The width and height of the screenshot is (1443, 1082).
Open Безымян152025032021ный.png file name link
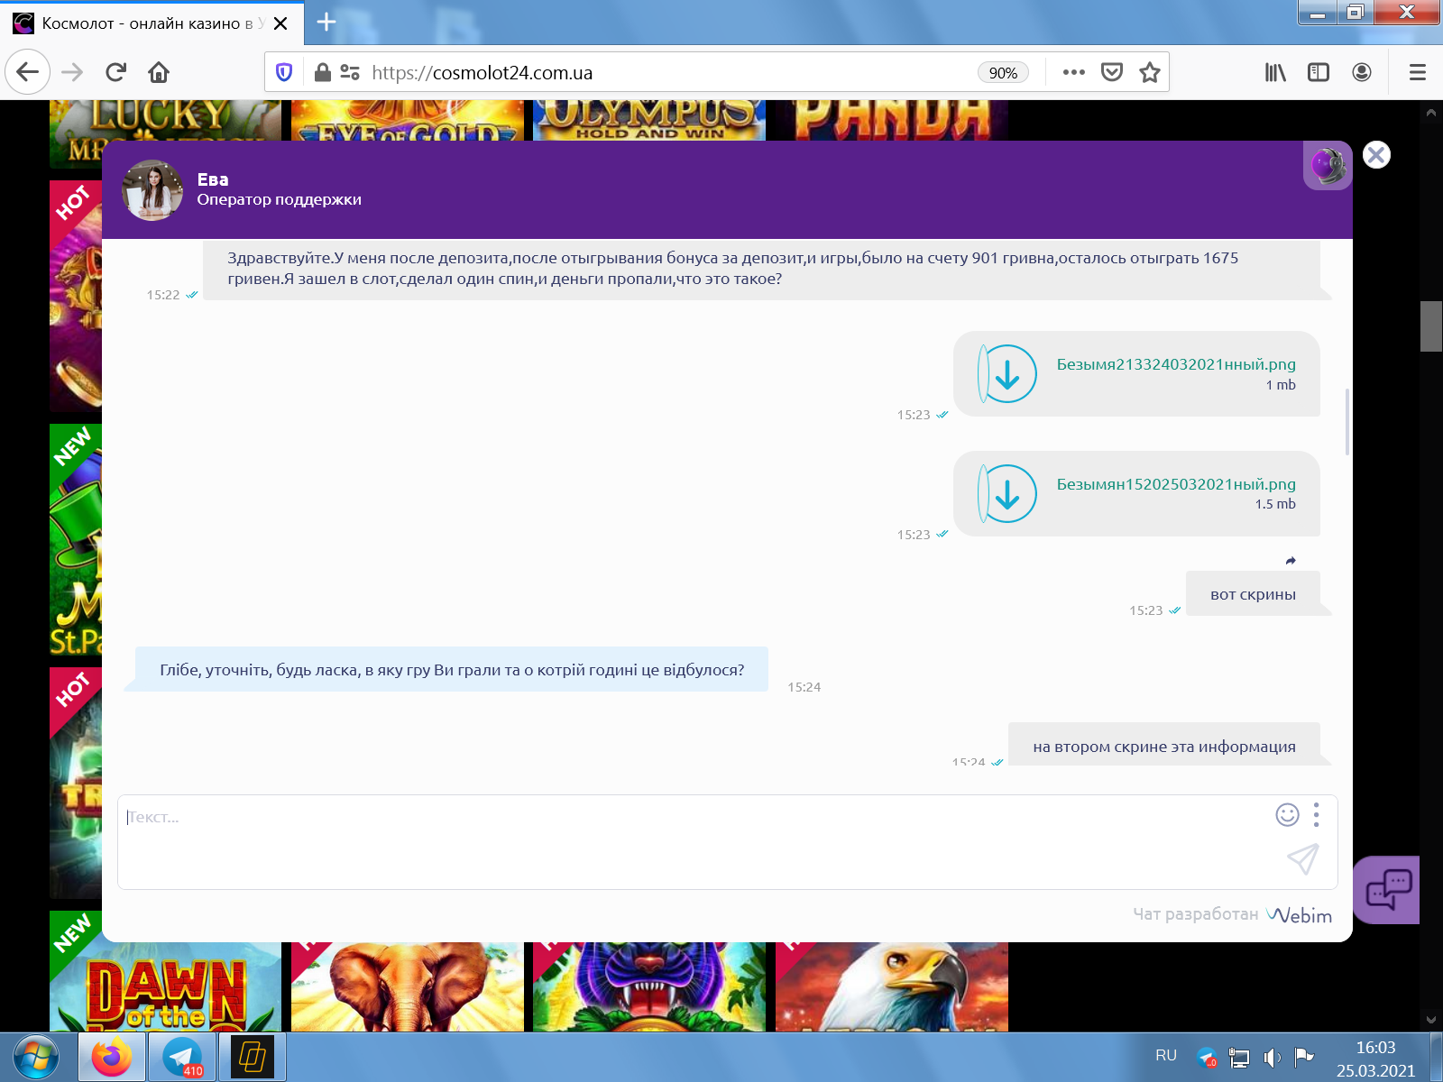point(1176,484)
